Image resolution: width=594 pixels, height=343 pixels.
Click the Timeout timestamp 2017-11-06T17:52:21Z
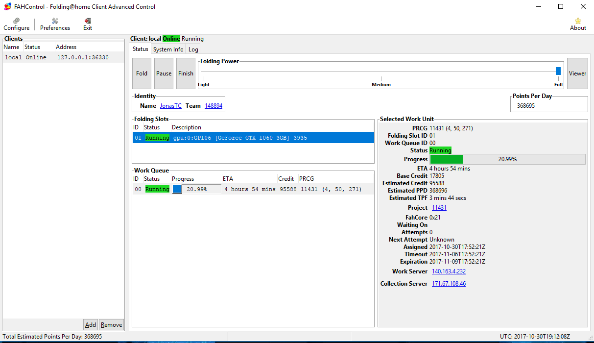pyautogui.click(x=457, y=254)
